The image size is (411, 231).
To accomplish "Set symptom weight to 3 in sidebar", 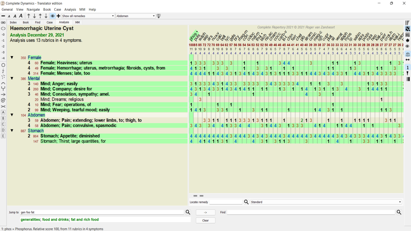I will [x=3, y=53].
